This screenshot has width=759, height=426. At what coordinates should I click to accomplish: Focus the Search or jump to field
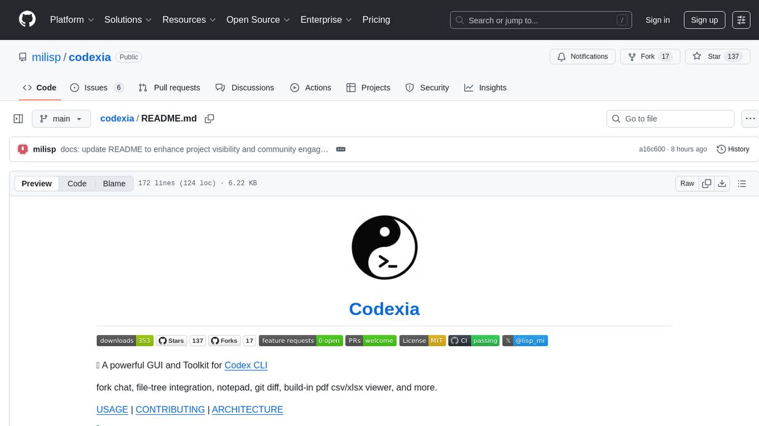coord(541,20)
